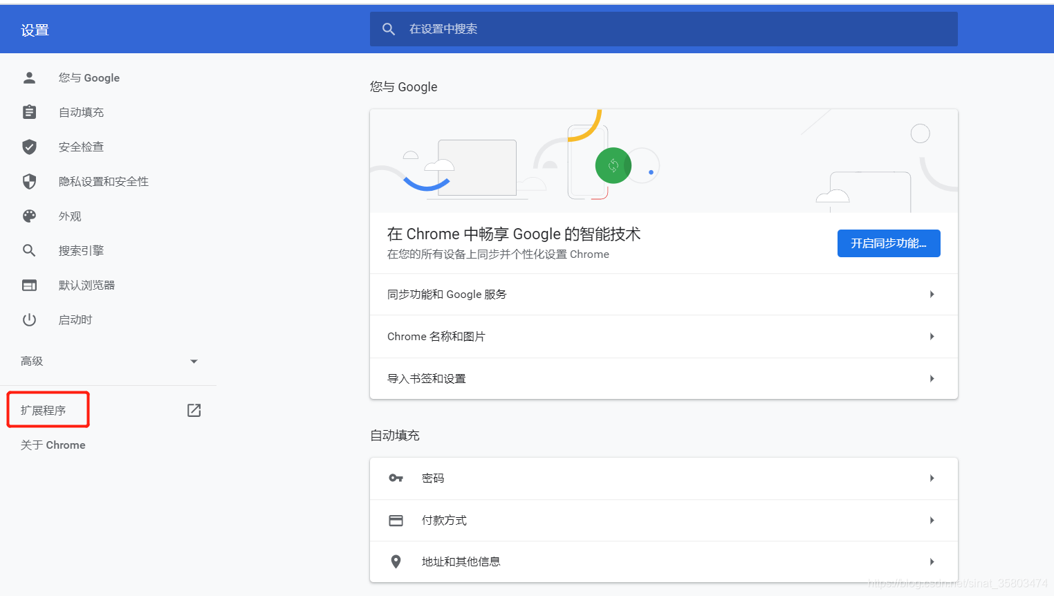Viewport: 1054px width, 596px height.
Task: Click the location pin icon for 地址和其他信息
Action: [396, 561]
